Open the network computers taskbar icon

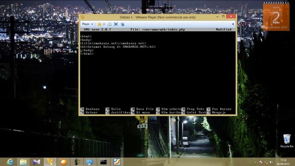click(89, 162)
